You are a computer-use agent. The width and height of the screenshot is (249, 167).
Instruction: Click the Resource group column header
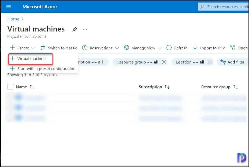tap(216, 87)
